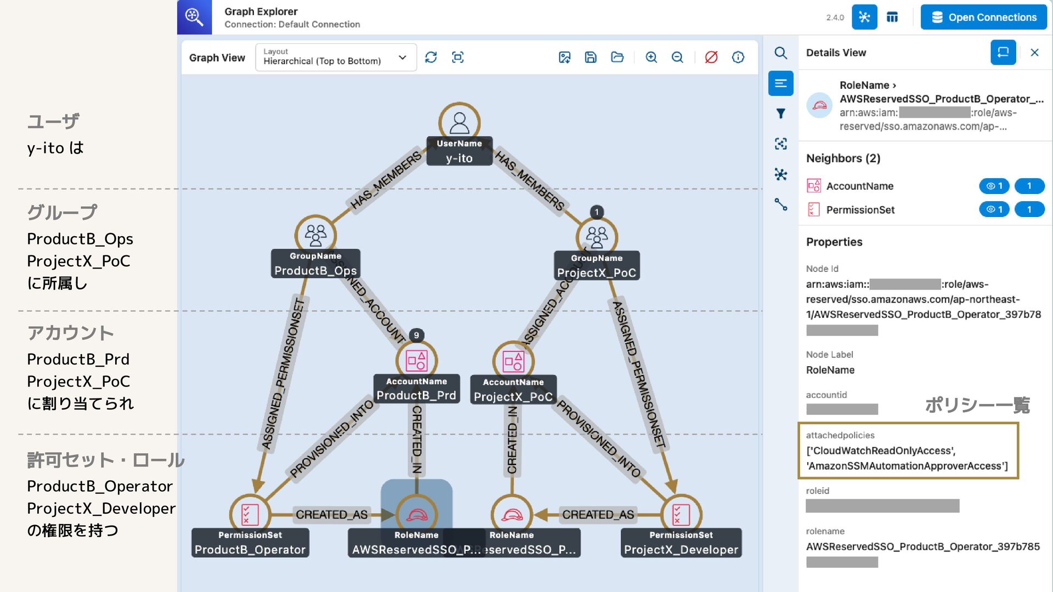
Task: Open the Layout Hierarchical dropdown
Action: [336, 58]
